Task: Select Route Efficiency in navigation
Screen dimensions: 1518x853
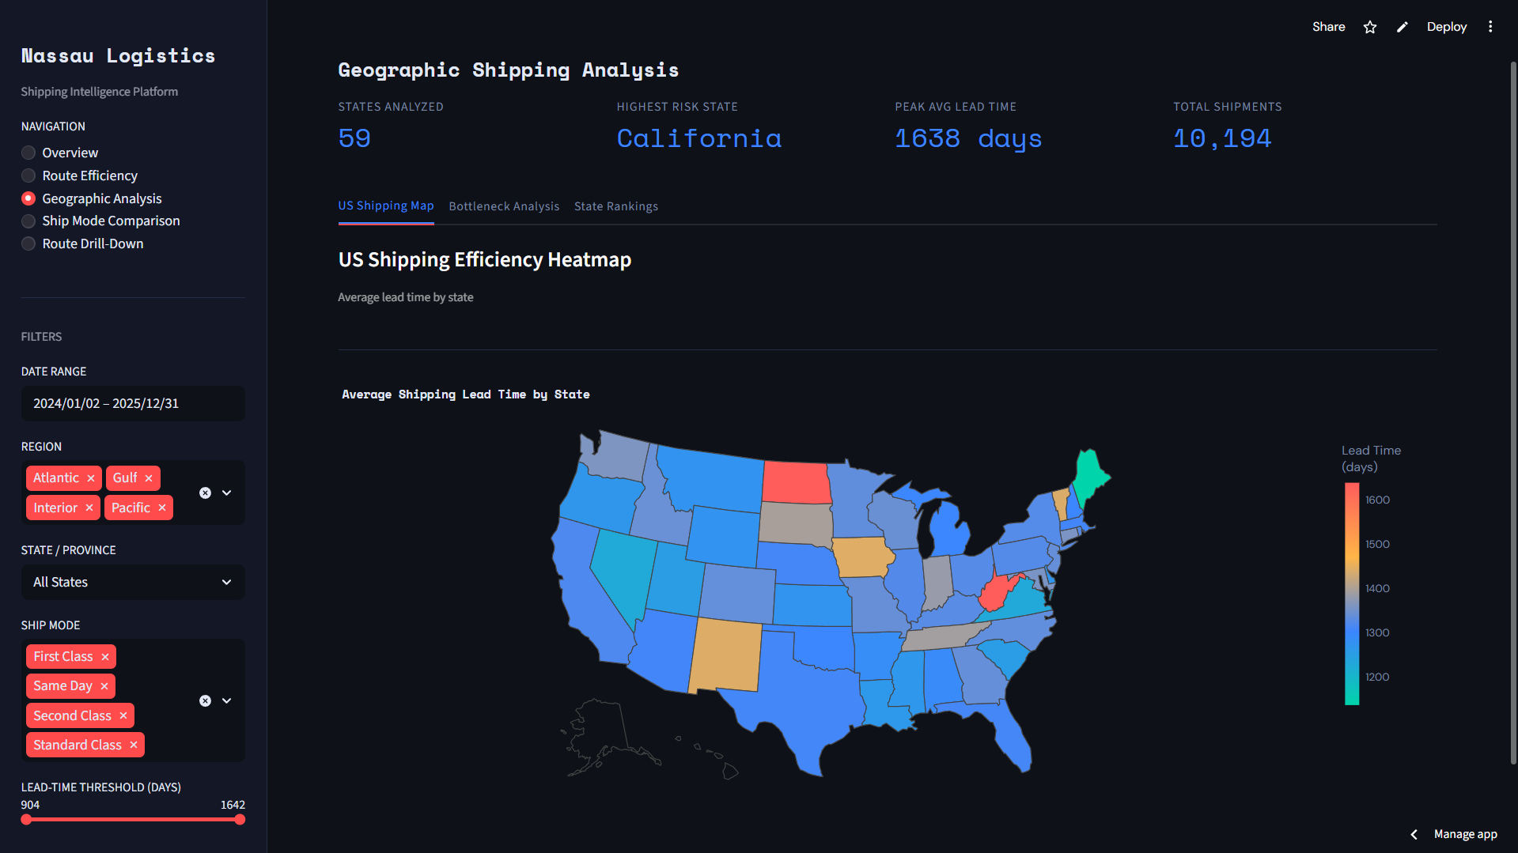Action: pos(28,176)
